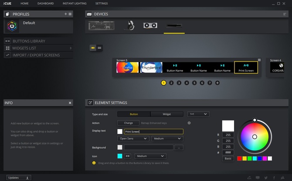This screenshot has width=292, height=181.
Task: Open the Settings menu
Action: tap(102, 3)
